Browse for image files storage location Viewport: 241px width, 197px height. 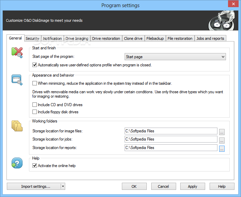coord(222,132)
